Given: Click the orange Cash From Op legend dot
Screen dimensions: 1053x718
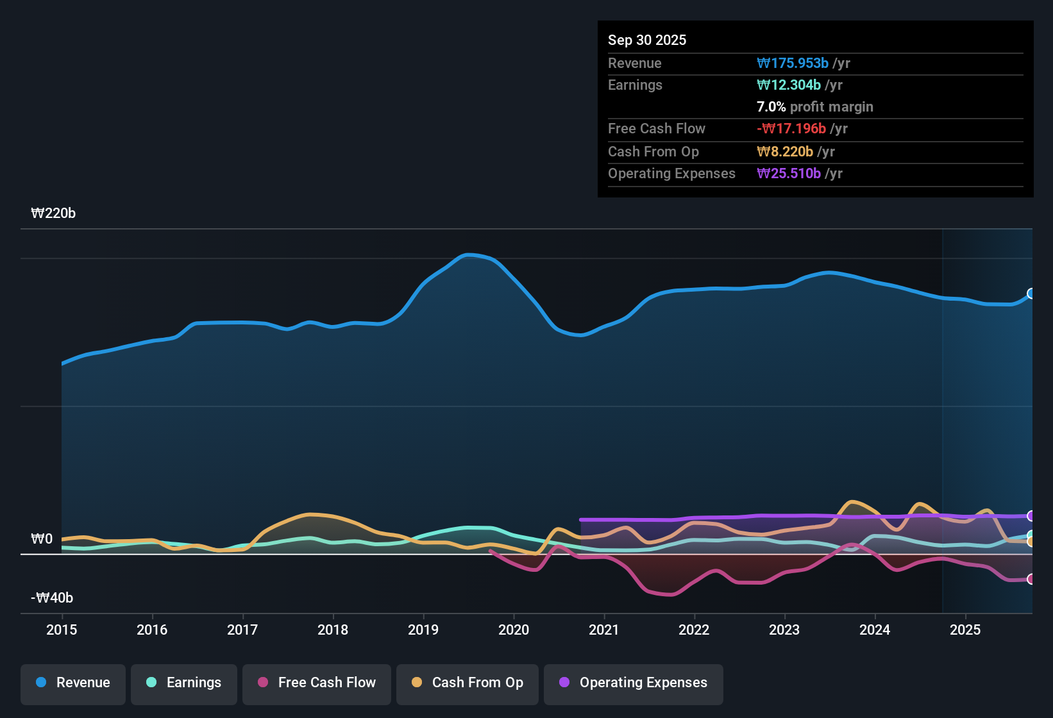Looking at the screenshot, I should pyautogui.click(x=417, y=683).
